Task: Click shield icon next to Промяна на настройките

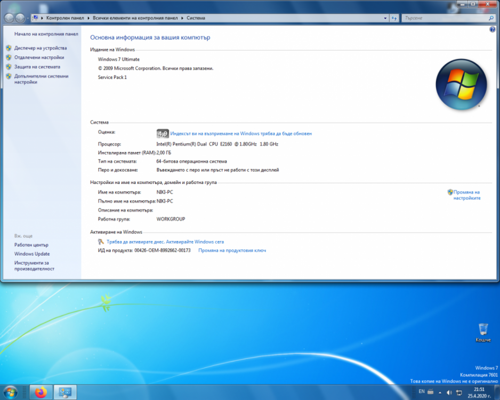Action: [450, 192]
